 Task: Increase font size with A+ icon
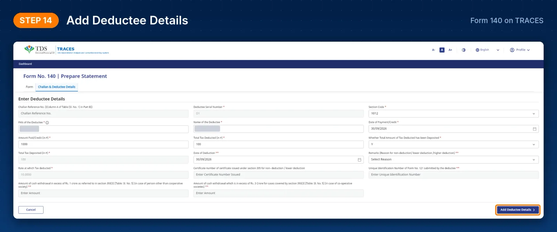pyautogui.click(x=450, y=50)
